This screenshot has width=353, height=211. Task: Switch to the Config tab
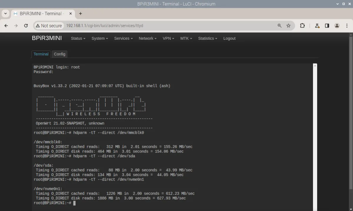59,54
